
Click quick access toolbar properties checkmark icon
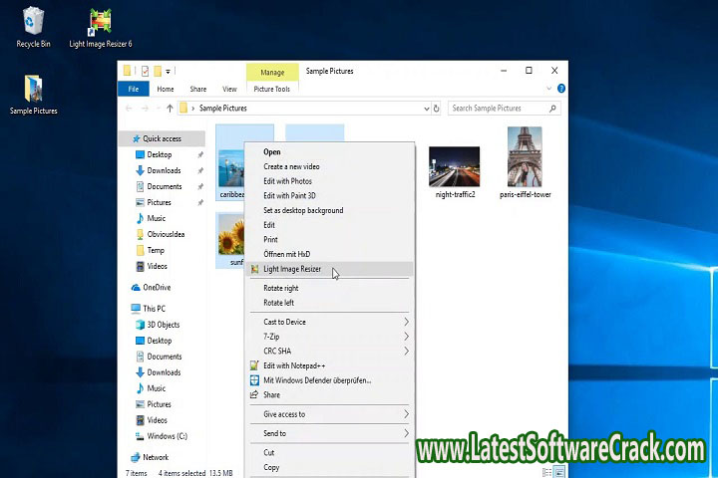tap(145, 71)
